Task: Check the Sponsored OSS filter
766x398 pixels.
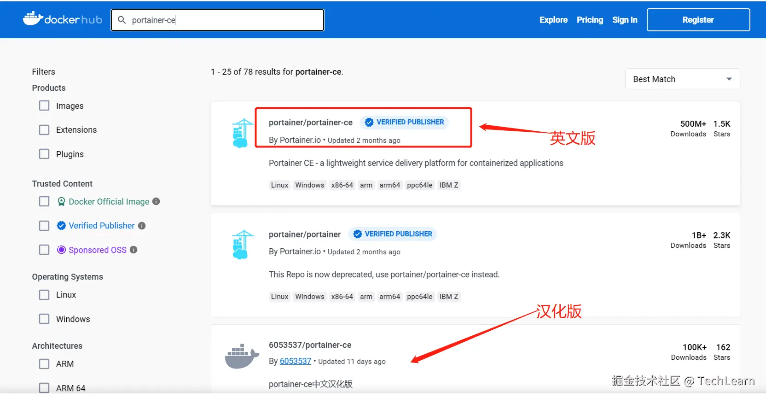Action: [44, 250]
